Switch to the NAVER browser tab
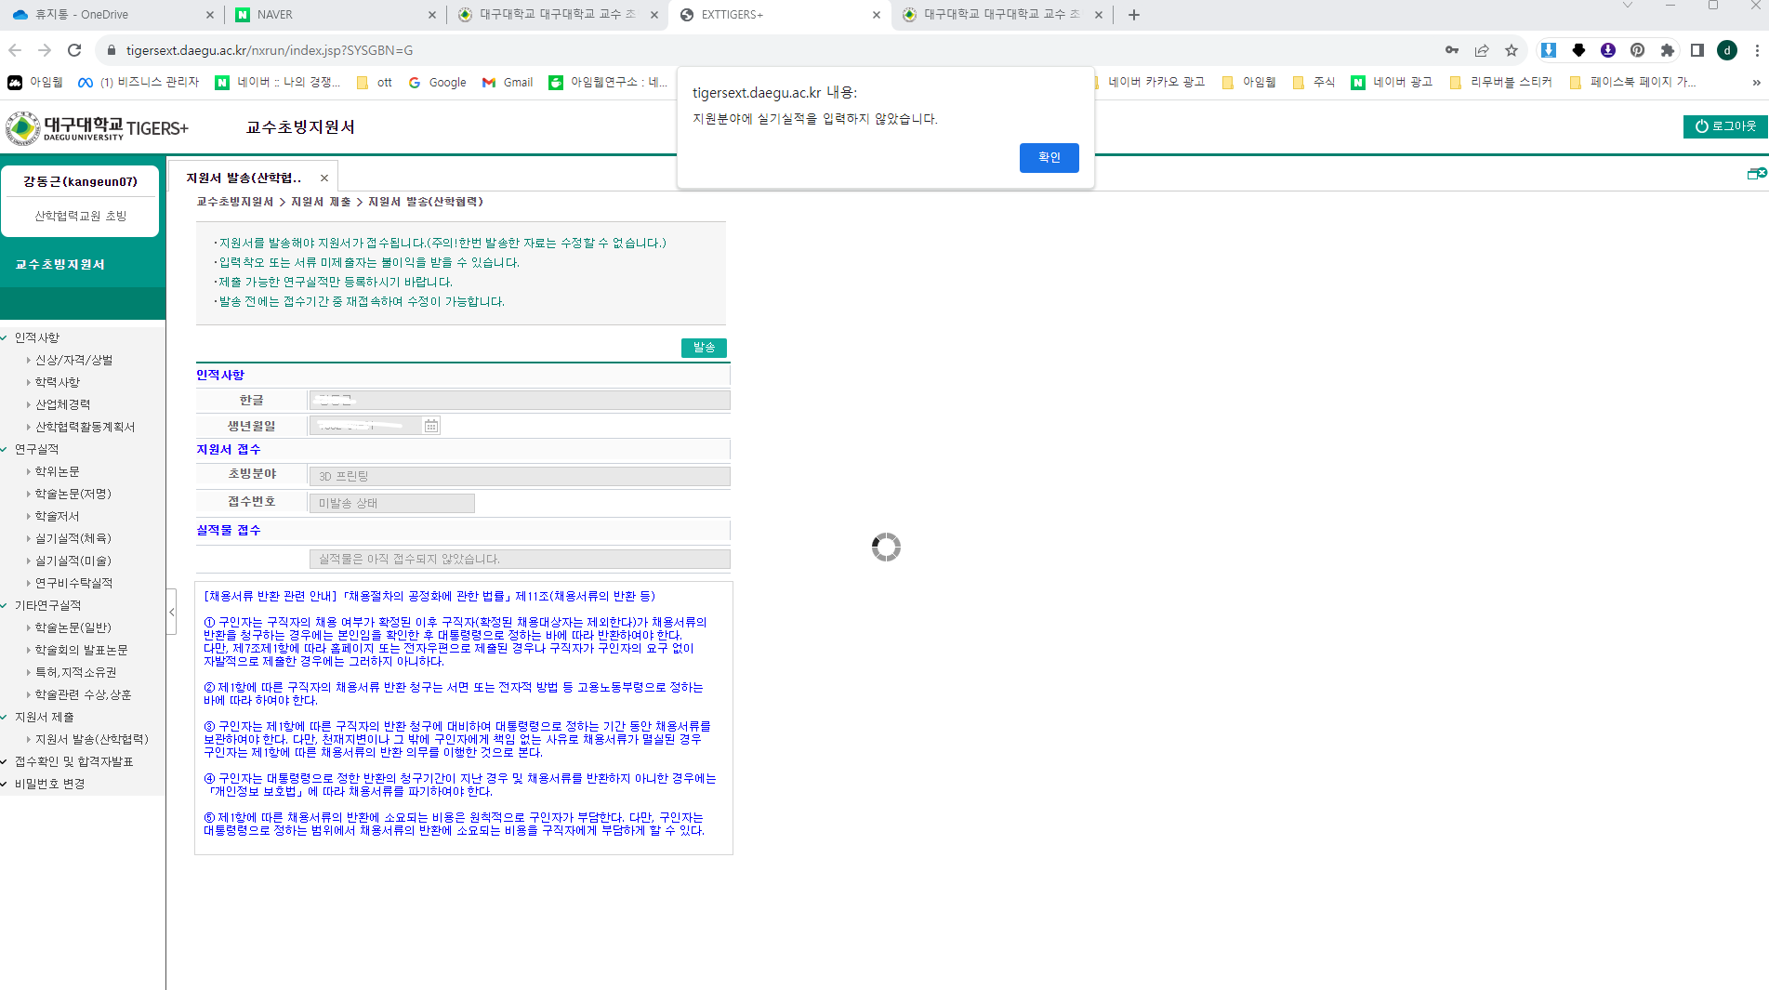This screenshot has width=1769, height=990. 274,15
